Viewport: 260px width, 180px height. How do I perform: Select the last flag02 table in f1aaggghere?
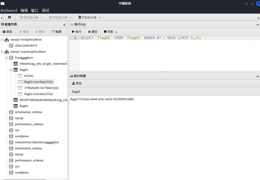[24, 106]
